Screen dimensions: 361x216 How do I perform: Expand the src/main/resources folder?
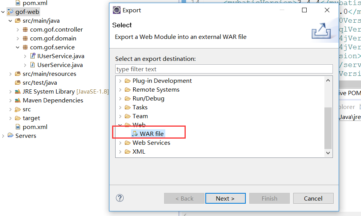pos(10,74)
